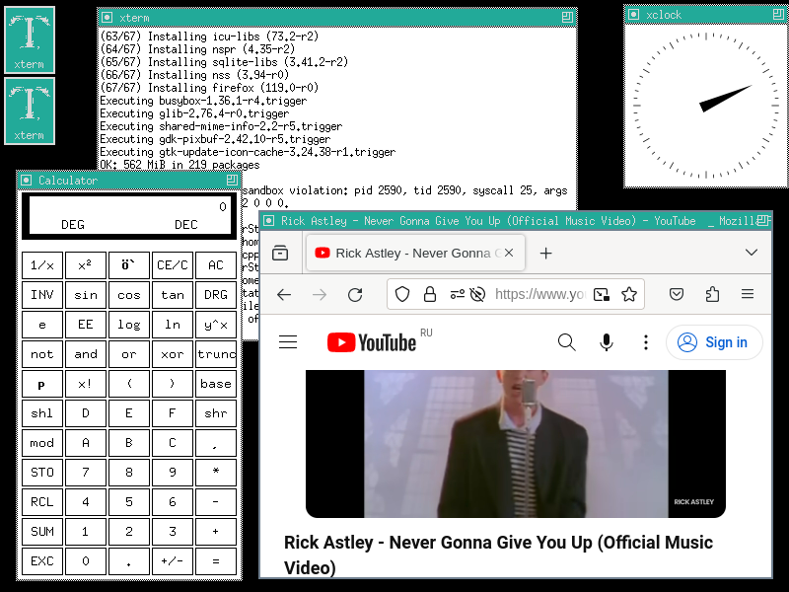
Task: Click the Calculator display showing 0
Action: coord(129,215)
